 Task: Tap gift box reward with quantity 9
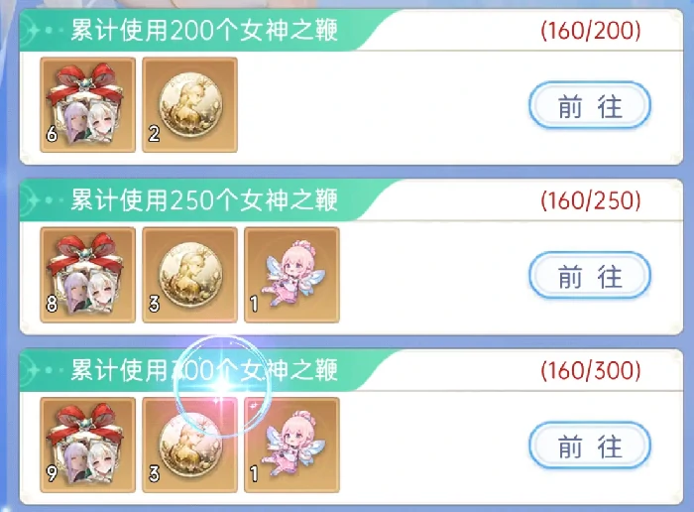[87, 445]
